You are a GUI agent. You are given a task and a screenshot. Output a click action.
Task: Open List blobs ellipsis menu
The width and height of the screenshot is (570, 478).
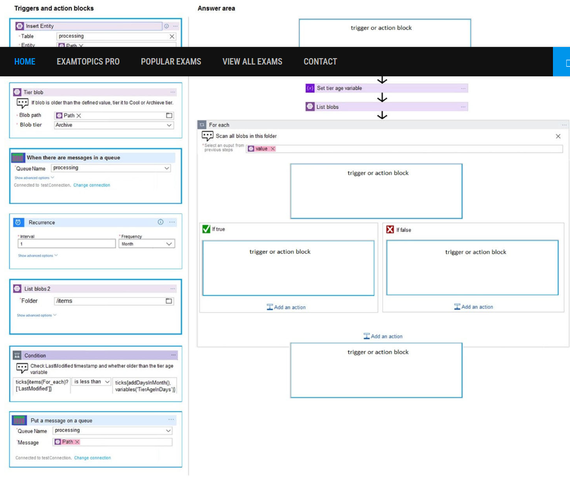pos(463,107)
